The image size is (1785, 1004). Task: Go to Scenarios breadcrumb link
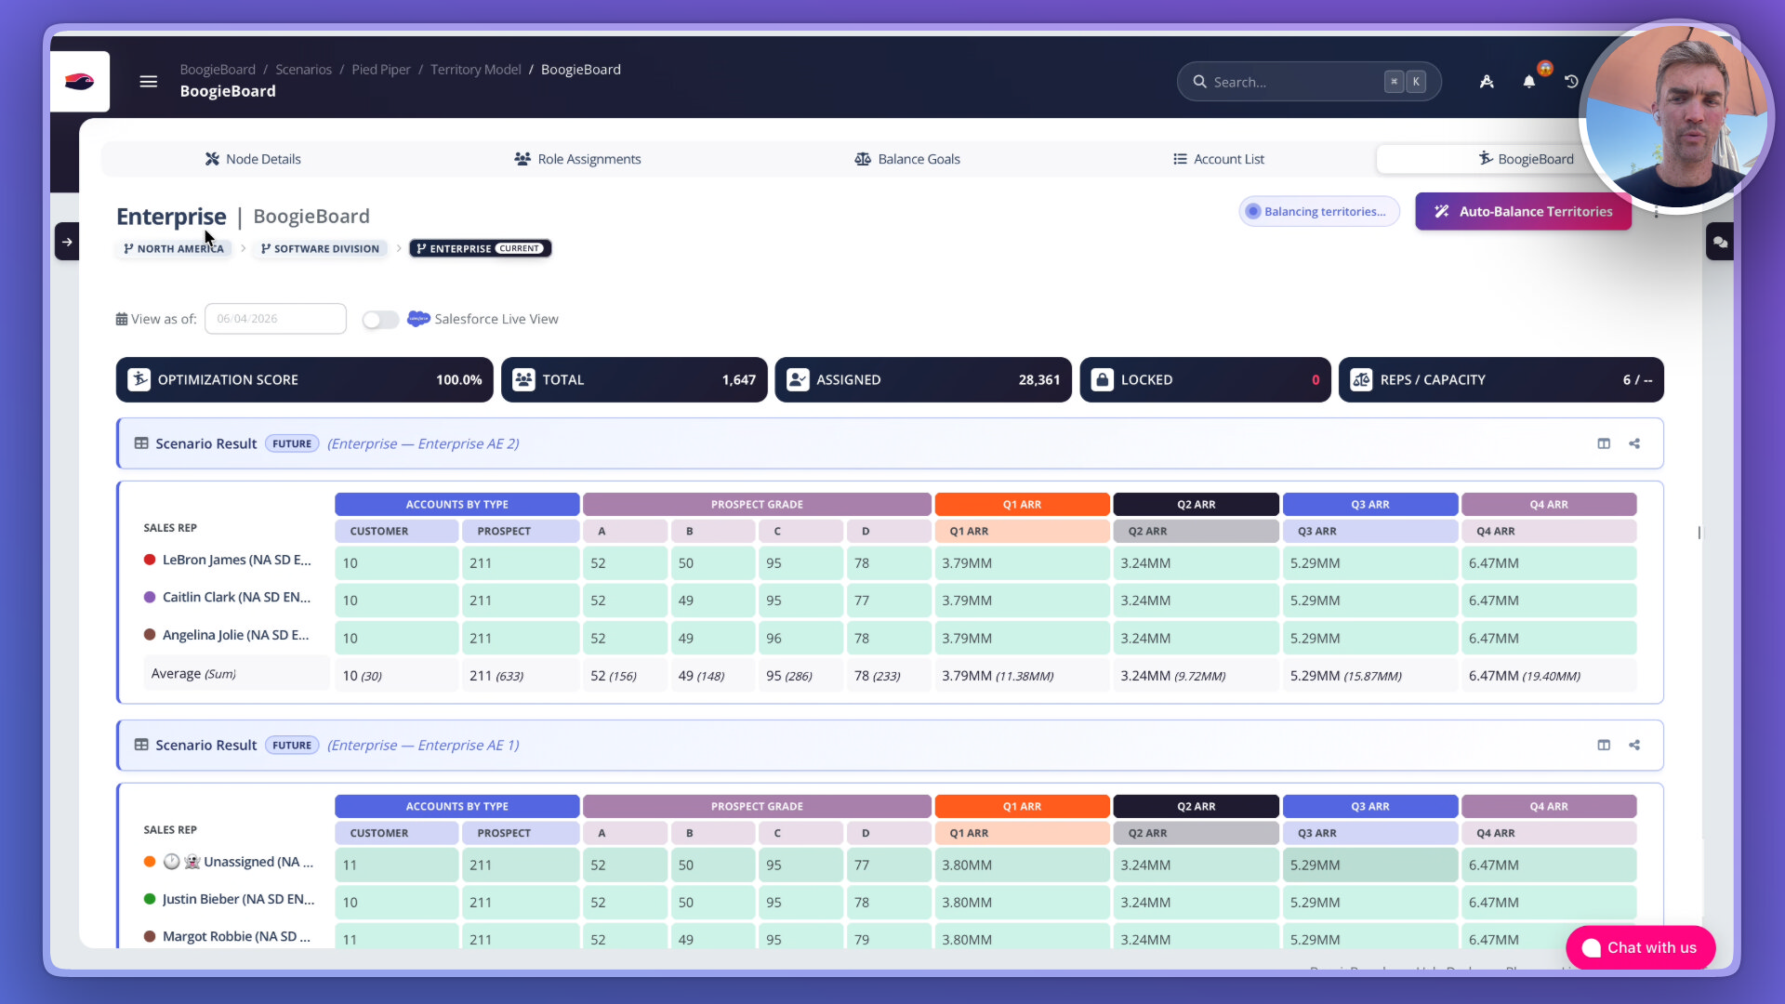[303, 70]
